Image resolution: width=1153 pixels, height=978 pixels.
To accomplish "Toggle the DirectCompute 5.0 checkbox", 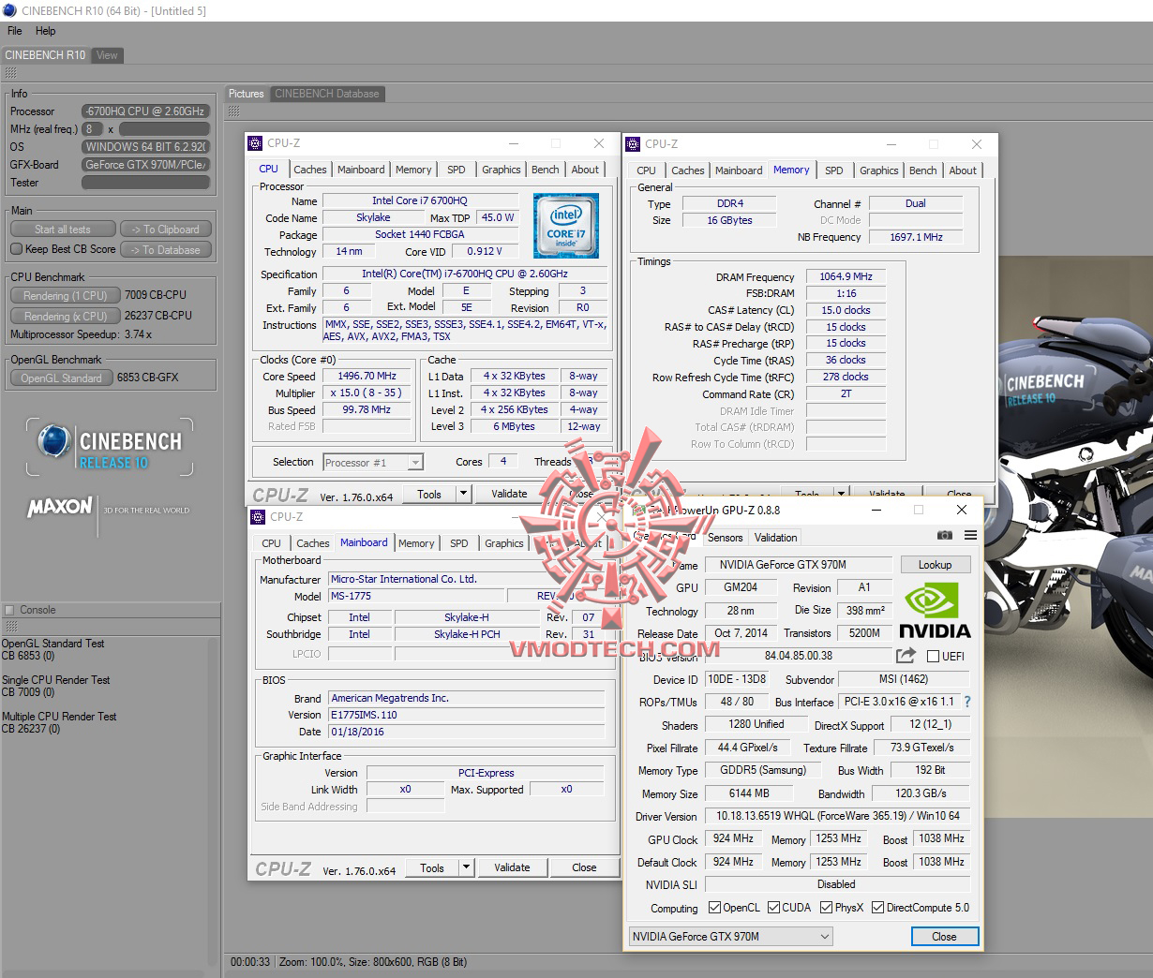I will tap(878, 907).
